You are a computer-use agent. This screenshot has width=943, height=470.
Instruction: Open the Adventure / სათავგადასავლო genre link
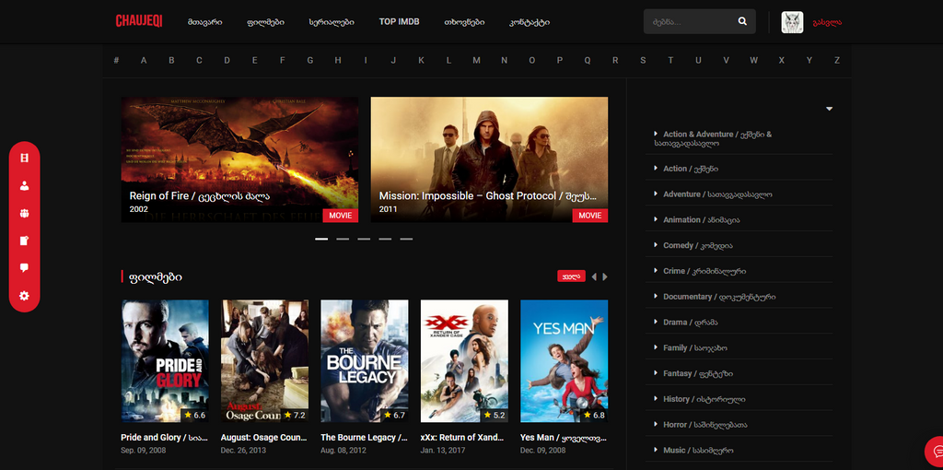[717, 194]
